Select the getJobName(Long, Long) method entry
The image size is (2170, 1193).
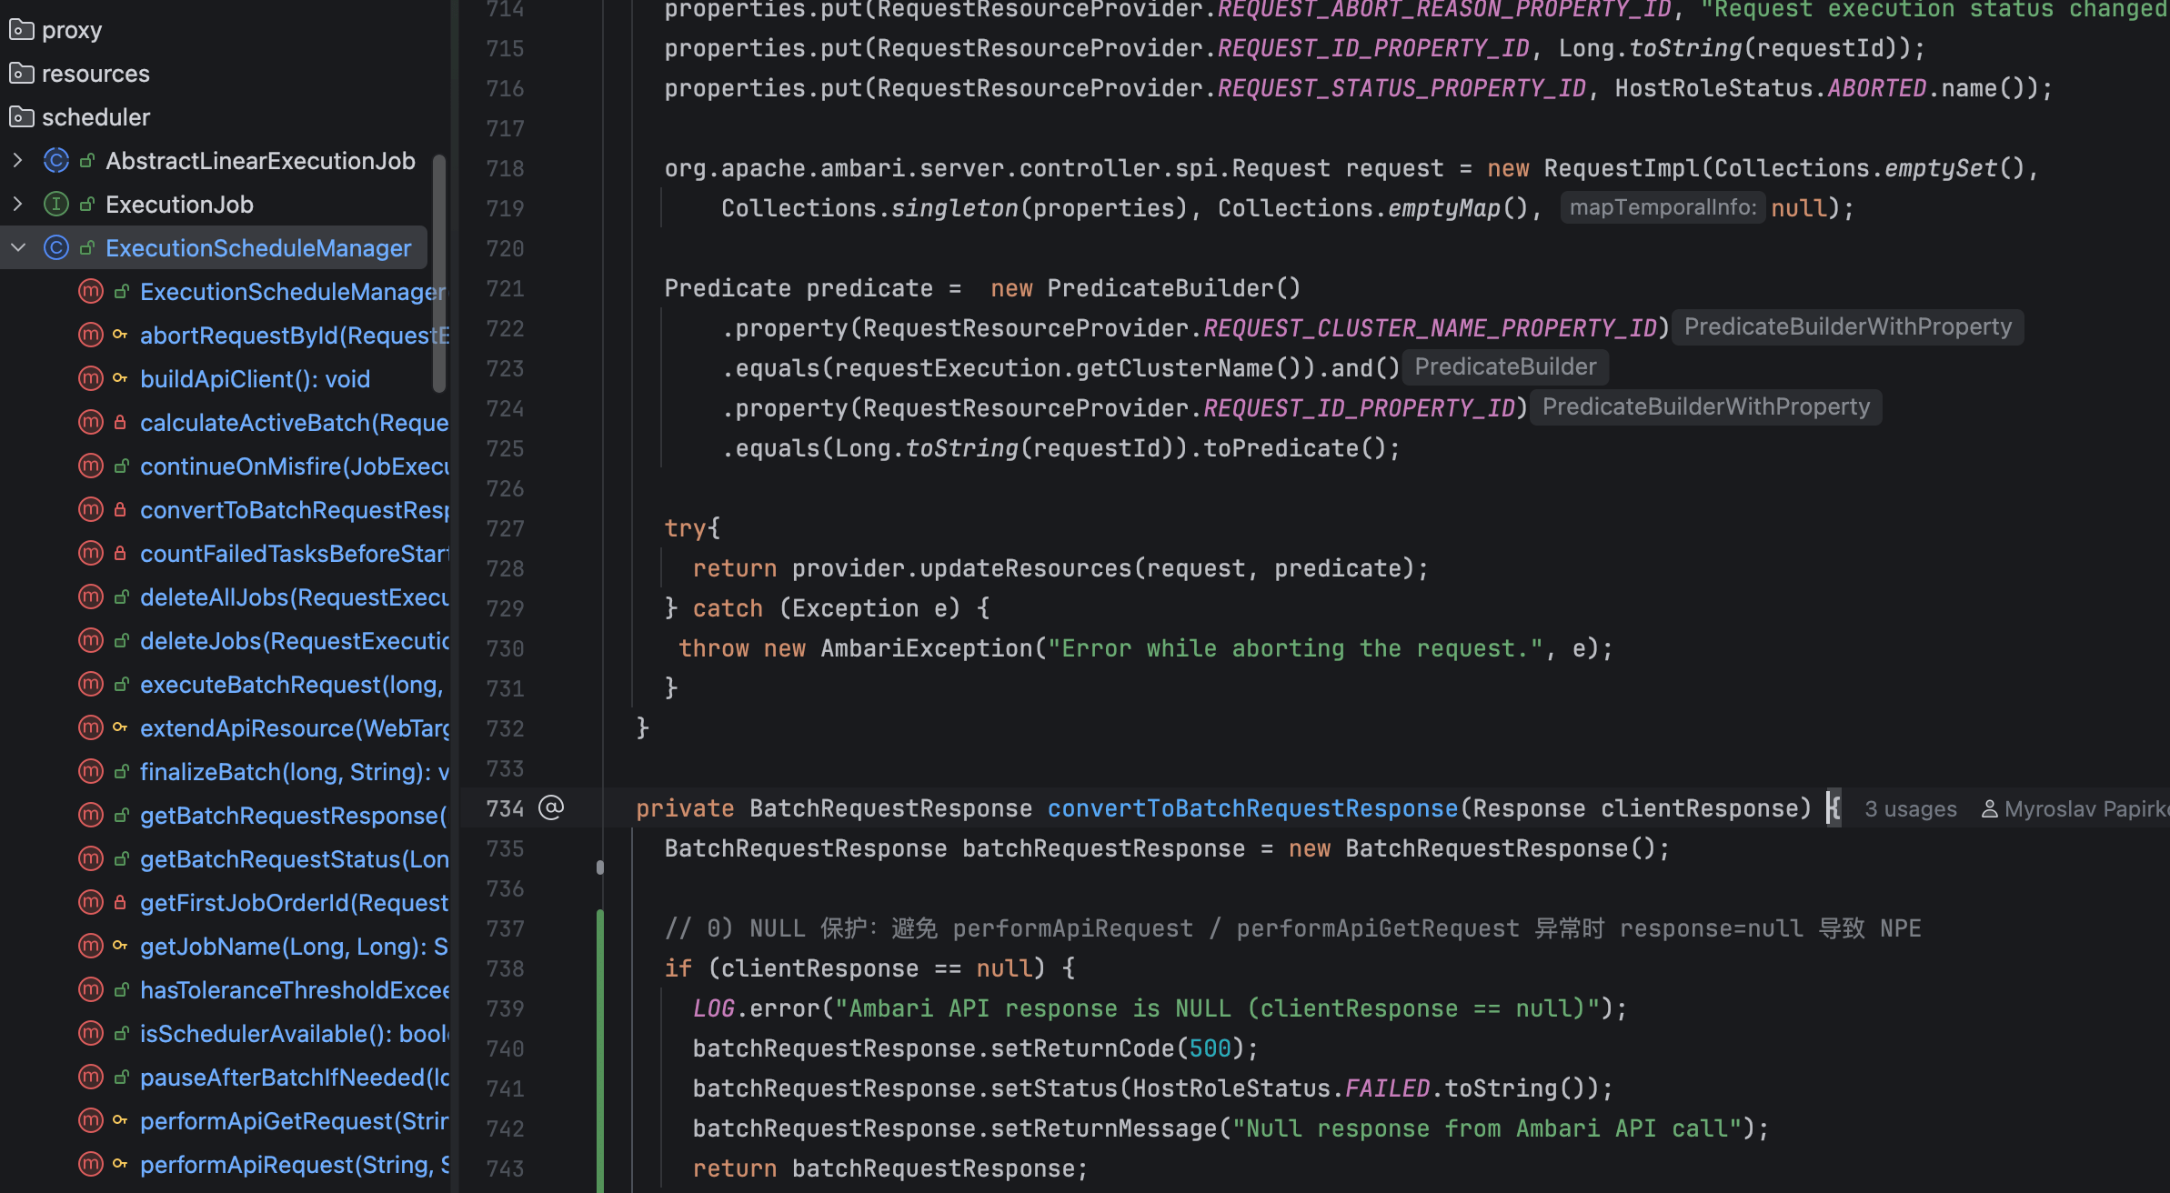pyautogui.click(x=293, y=947)
